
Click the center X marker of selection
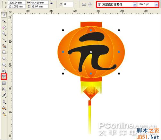(91, 52)
